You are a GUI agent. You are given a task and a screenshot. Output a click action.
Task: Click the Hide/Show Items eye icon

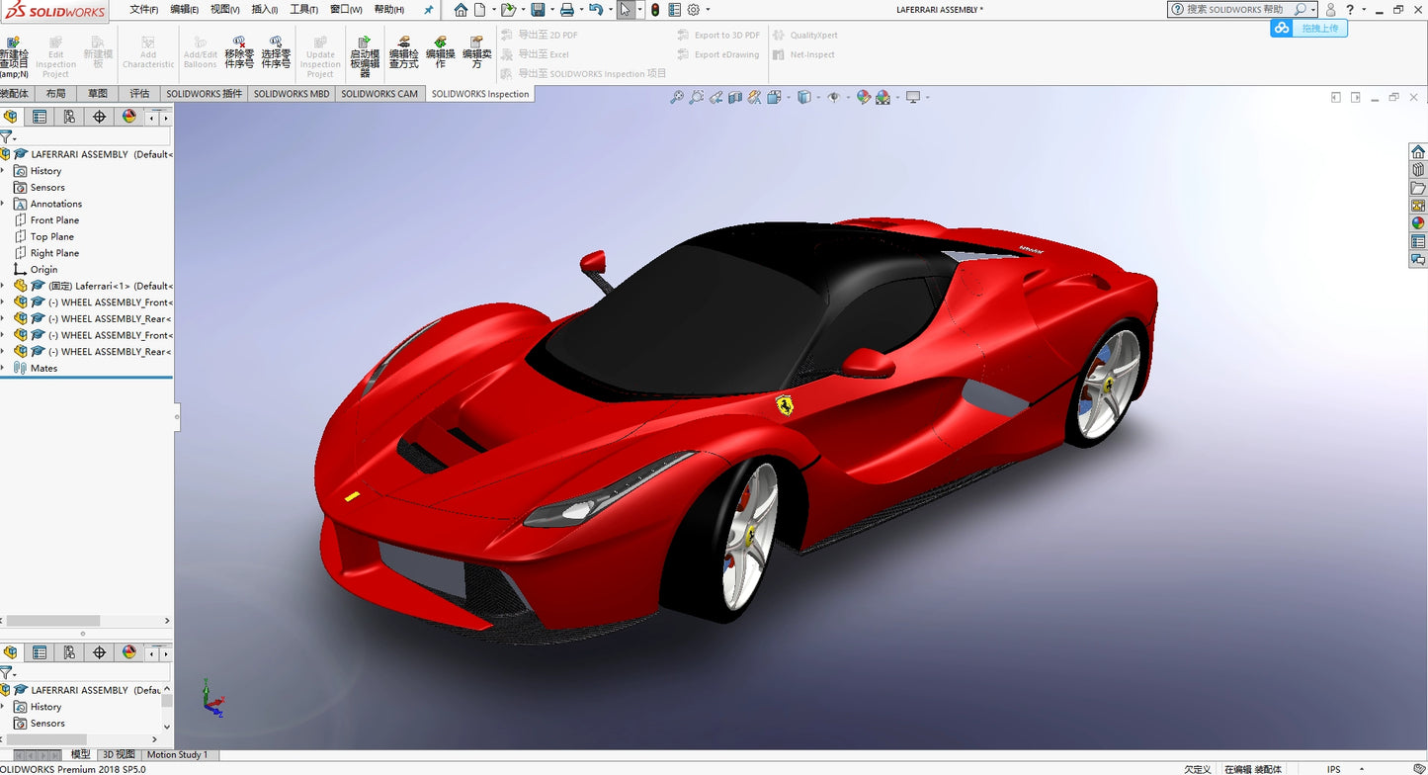click(x=833, y=97)
